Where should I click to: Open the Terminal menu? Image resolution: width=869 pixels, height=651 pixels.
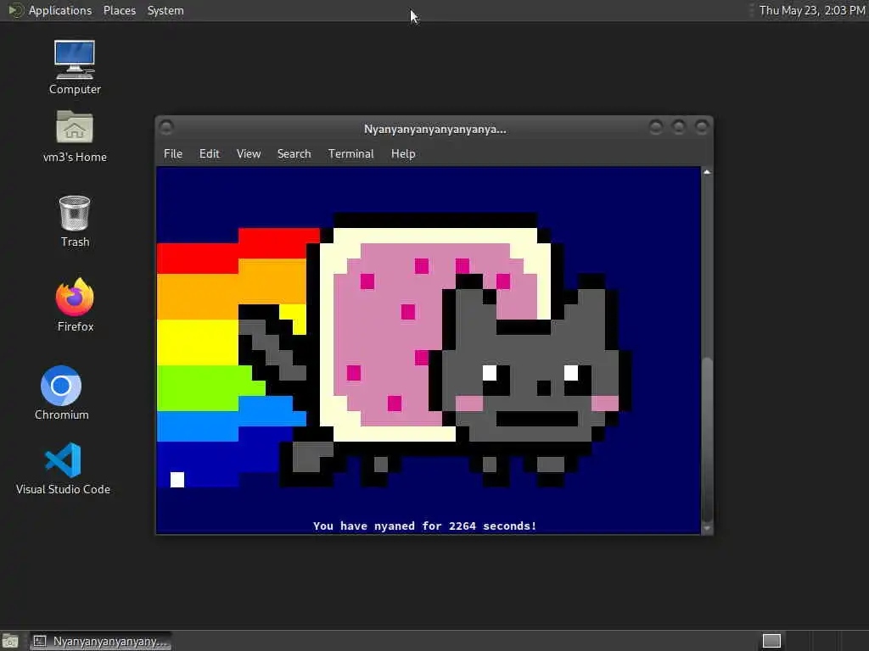(x=350, y=154)
